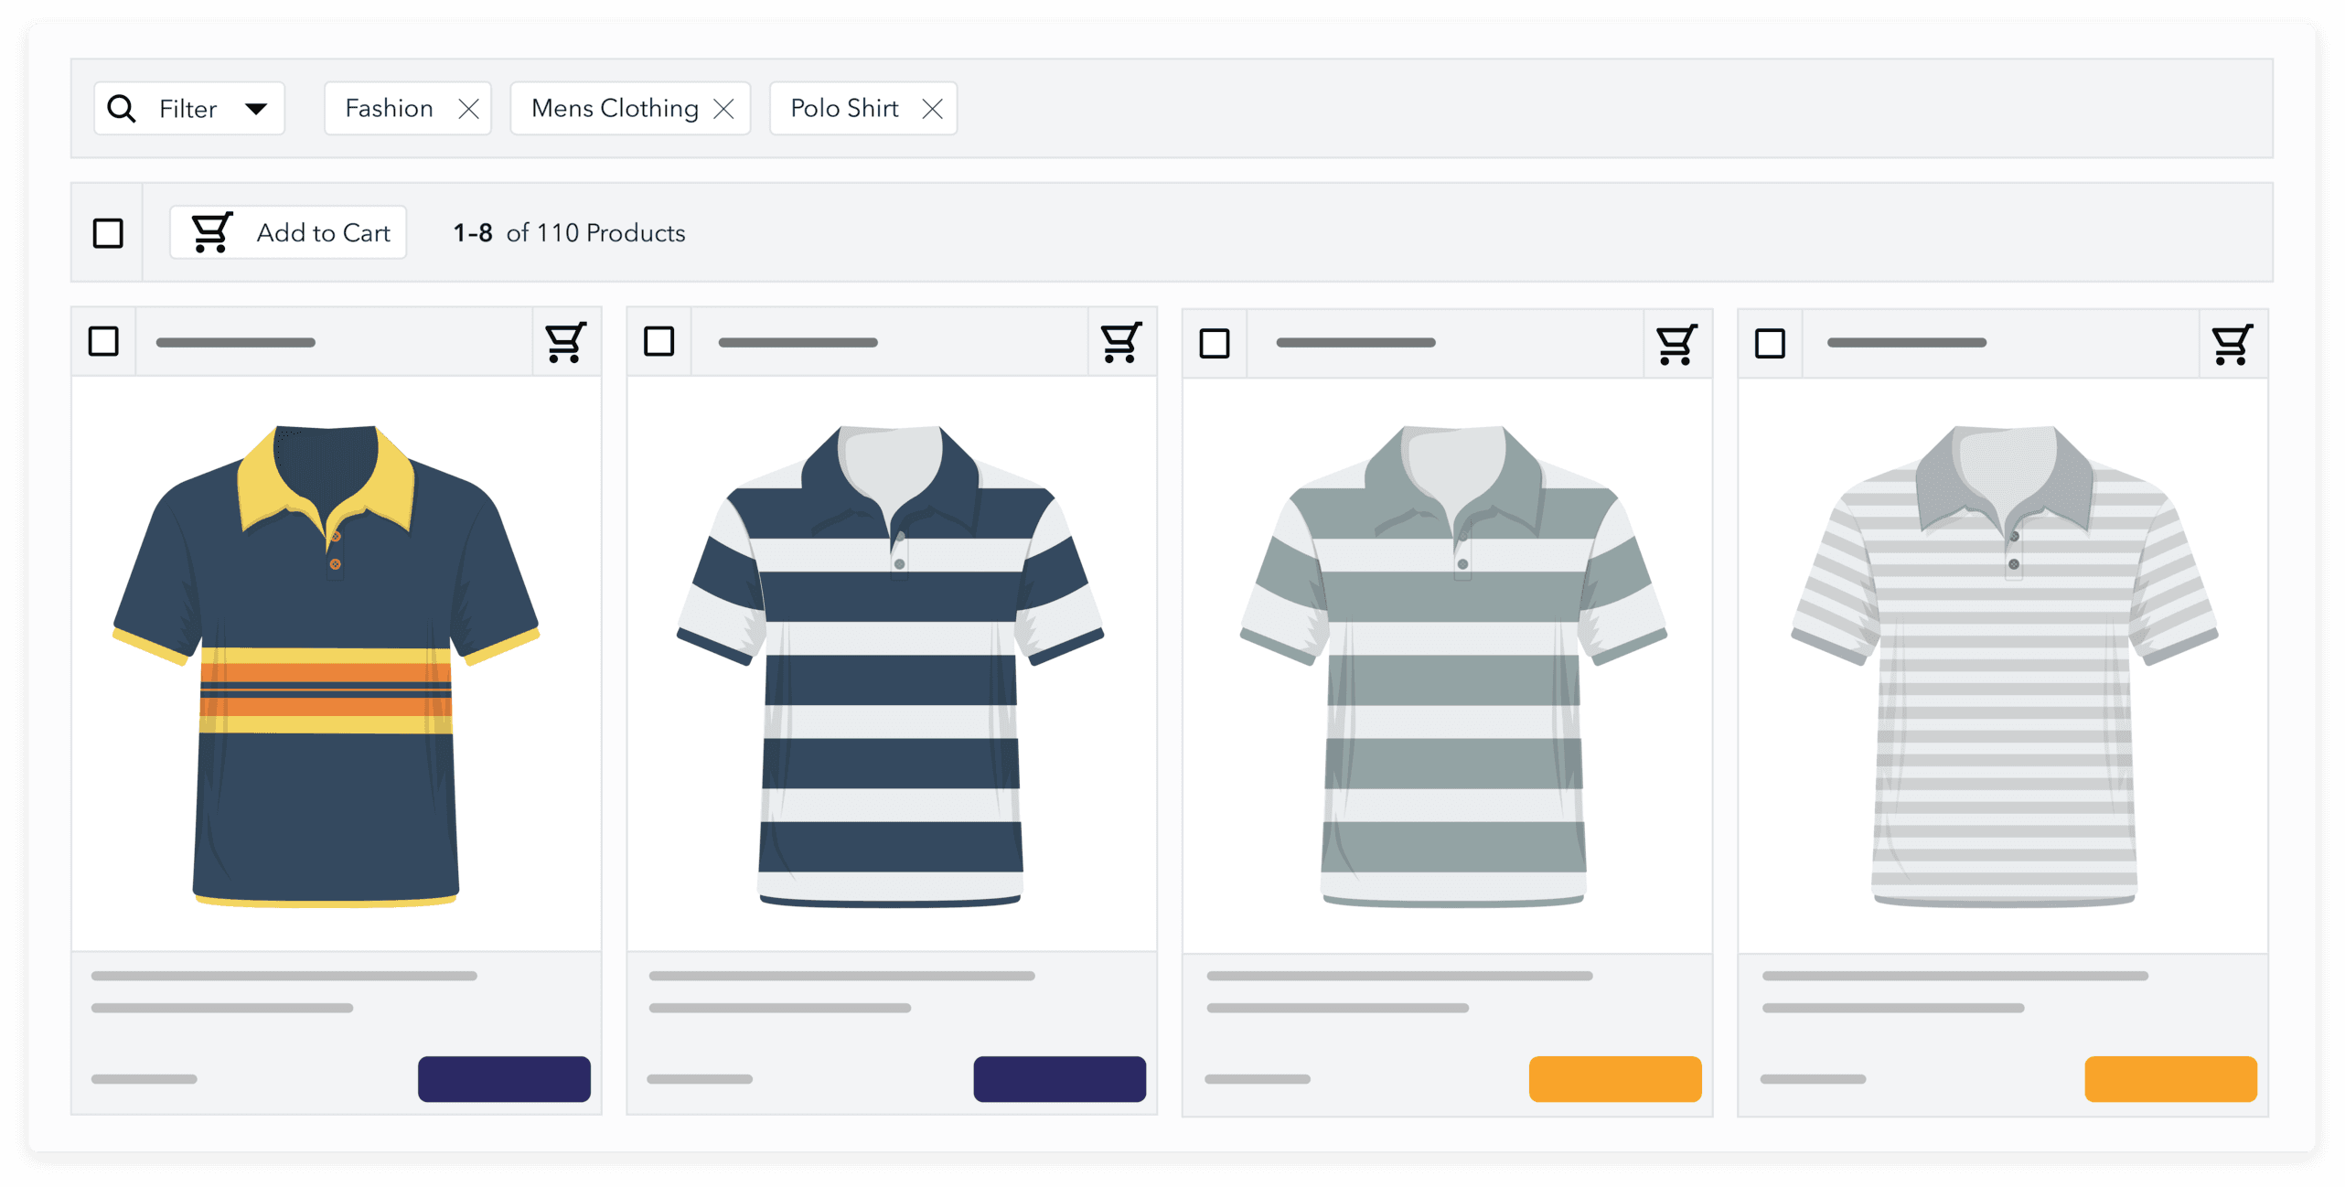2345x1187 pixels.
Task: Click the cart icon inside Add to Cart button
Action: (x=211, y=232)
